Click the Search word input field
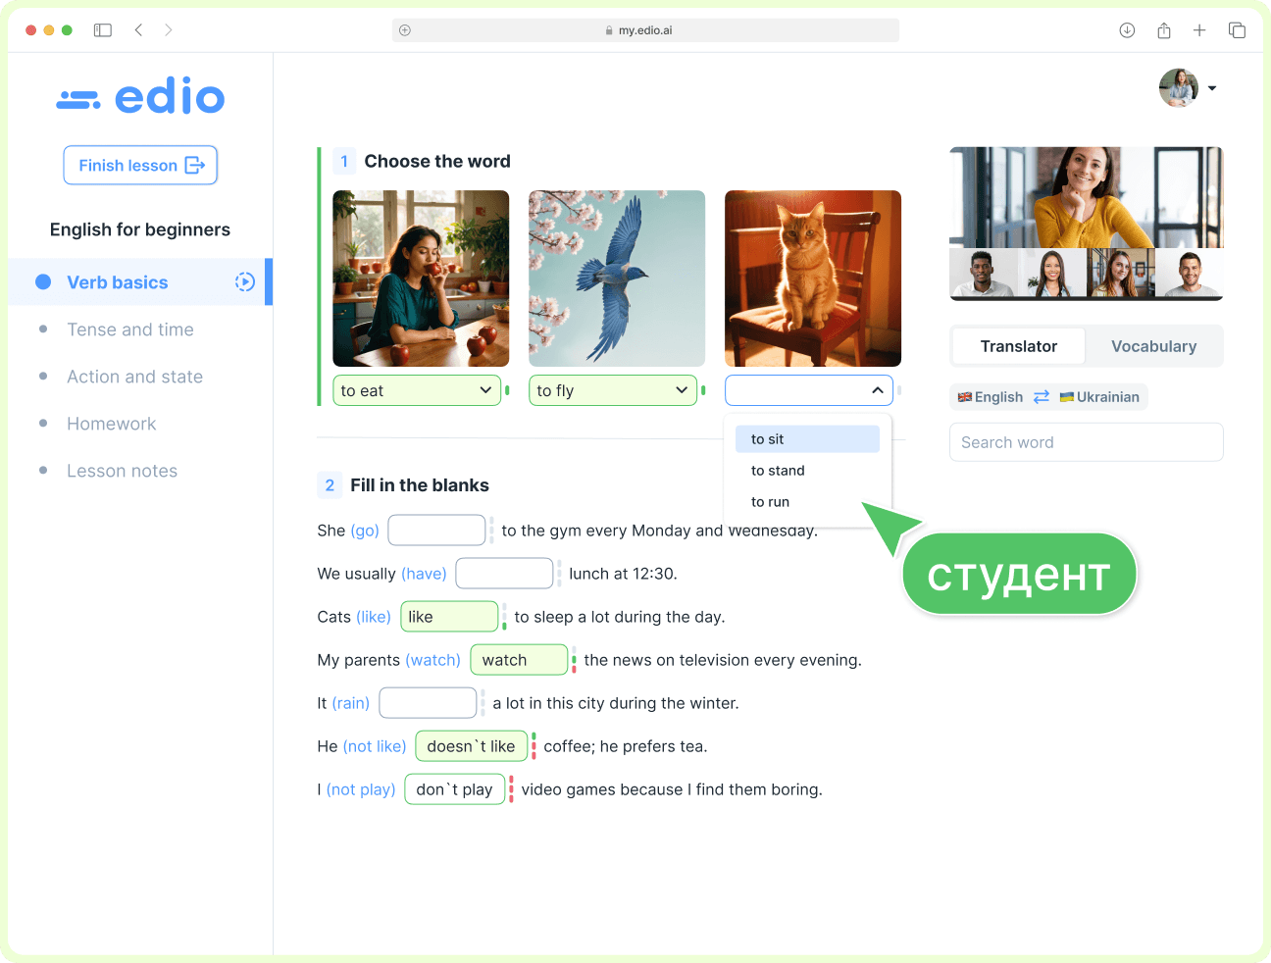Image resolution: width=1271 pixels, height=963 pixels. [1086, 442]
